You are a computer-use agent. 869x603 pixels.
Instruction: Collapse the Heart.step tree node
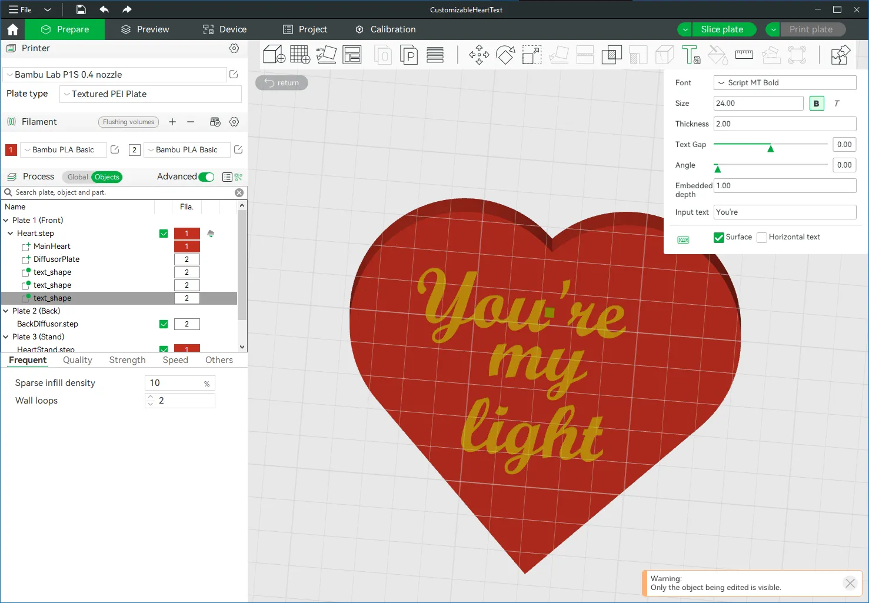[11, 234]
